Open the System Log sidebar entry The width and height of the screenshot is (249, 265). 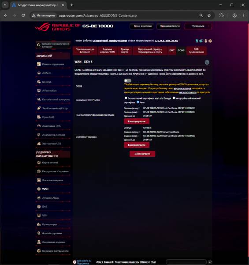point(53,242)
